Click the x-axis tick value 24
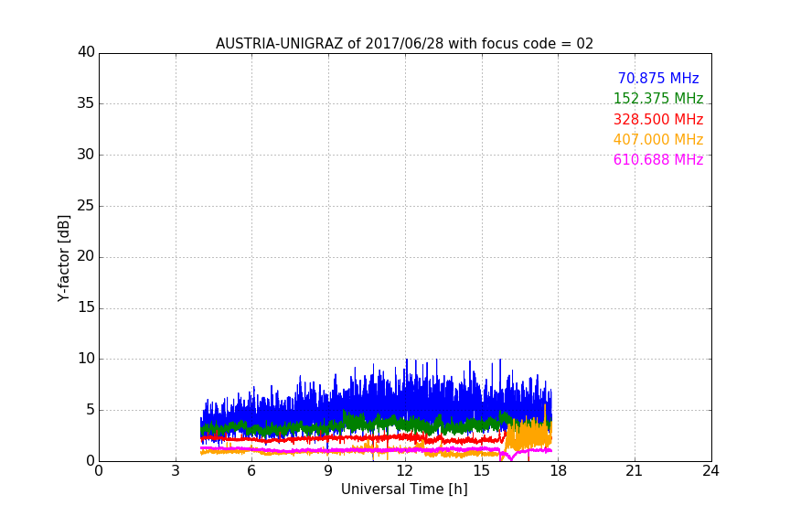The image size is (790, 527). tap(711, 471)
